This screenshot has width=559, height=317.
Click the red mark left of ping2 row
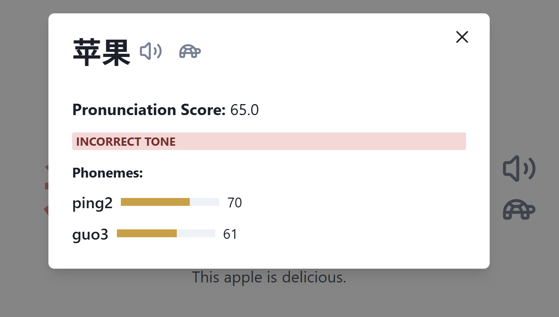(46, 210)
